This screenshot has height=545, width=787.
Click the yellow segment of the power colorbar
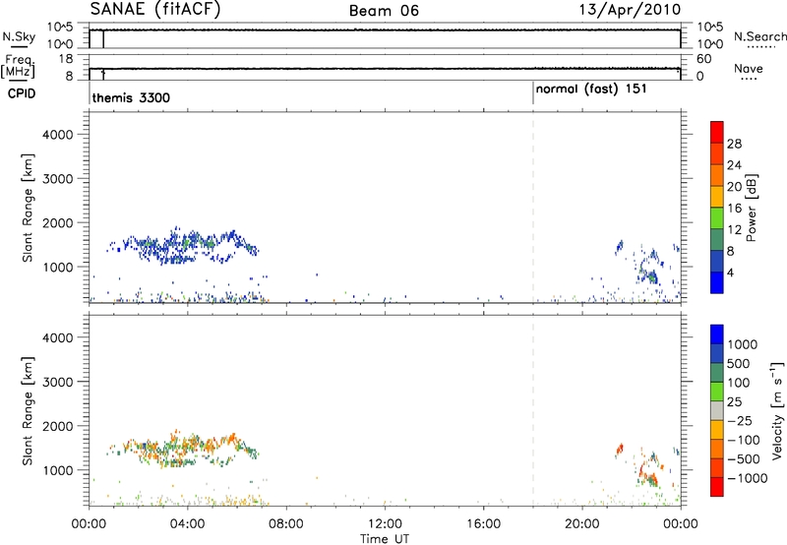[x=717, y=196]
